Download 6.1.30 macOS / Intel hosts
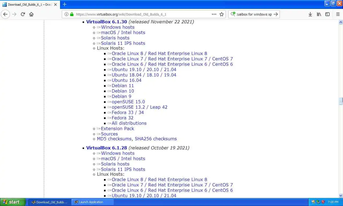Image resolution: width=343 pixels, height=206 pixels. tap(123, 32)
